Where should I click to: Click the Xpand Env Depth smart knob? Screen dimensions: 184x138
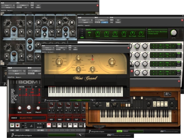click(132, 33)
